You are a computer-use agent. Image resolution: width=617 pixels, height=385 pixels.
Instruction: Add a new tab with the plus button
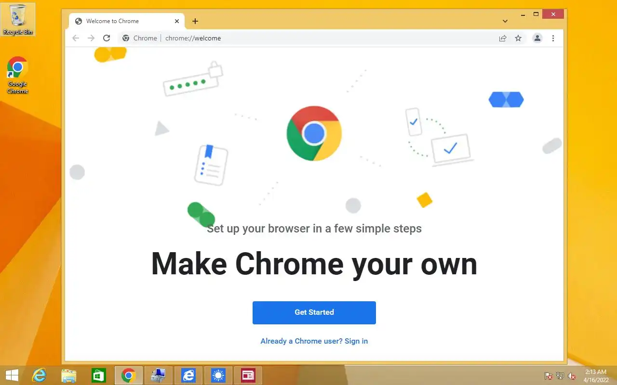click(x=195, y=21)
